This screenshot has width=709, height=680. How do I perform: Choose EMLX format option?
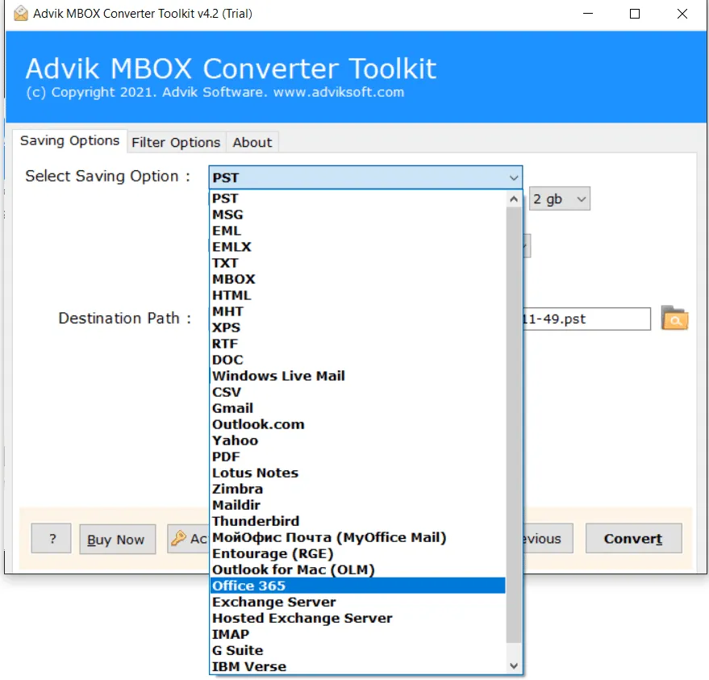tap(357, 247)
